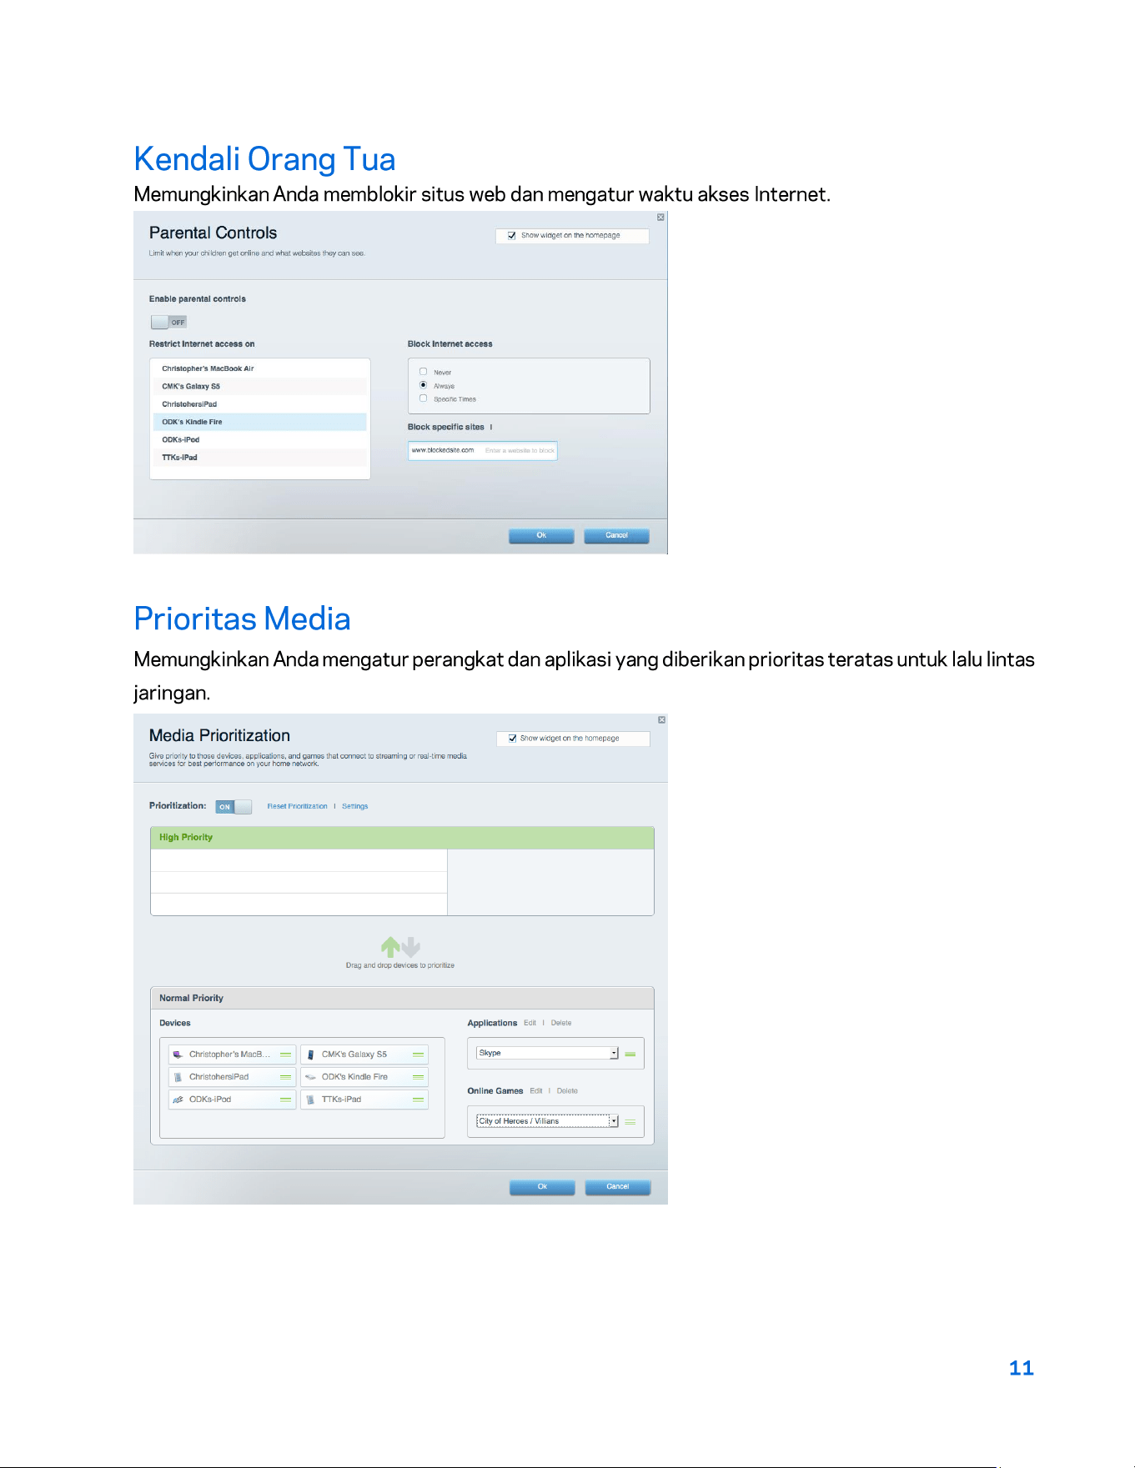
Task: Click the drag handle beside the Skype dropdown
Action: [630, 1054]
